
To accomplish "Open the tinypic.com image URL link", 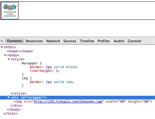I will click(x=68, y=102).
